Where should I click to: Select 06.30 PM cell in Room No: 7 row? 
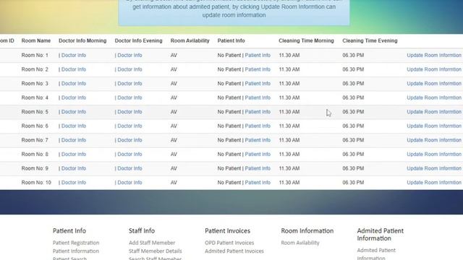353,140
